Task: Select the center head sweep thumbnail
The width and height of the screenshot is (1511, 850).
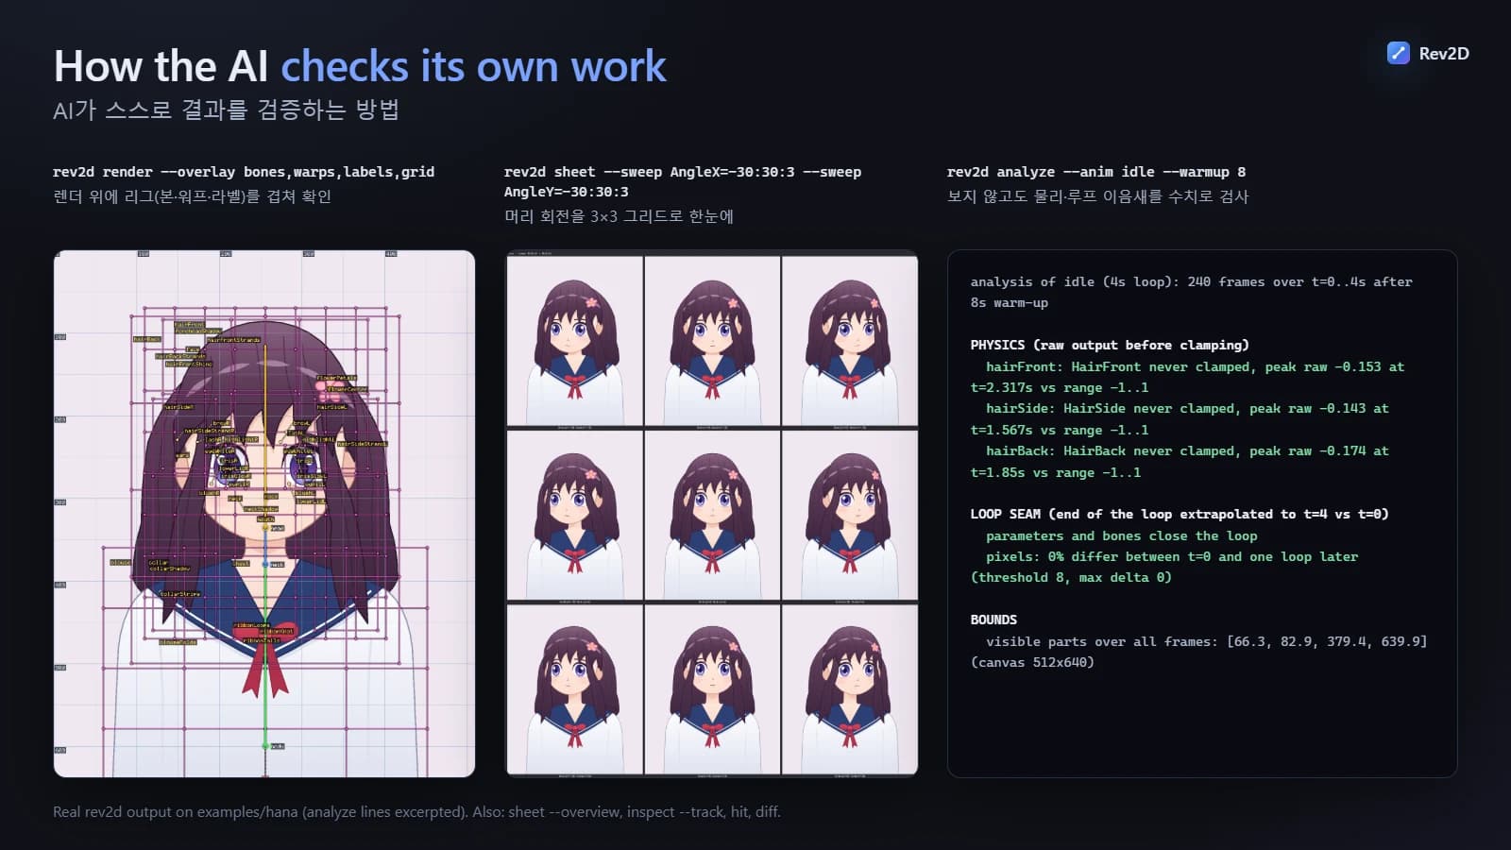Action: 712,516
